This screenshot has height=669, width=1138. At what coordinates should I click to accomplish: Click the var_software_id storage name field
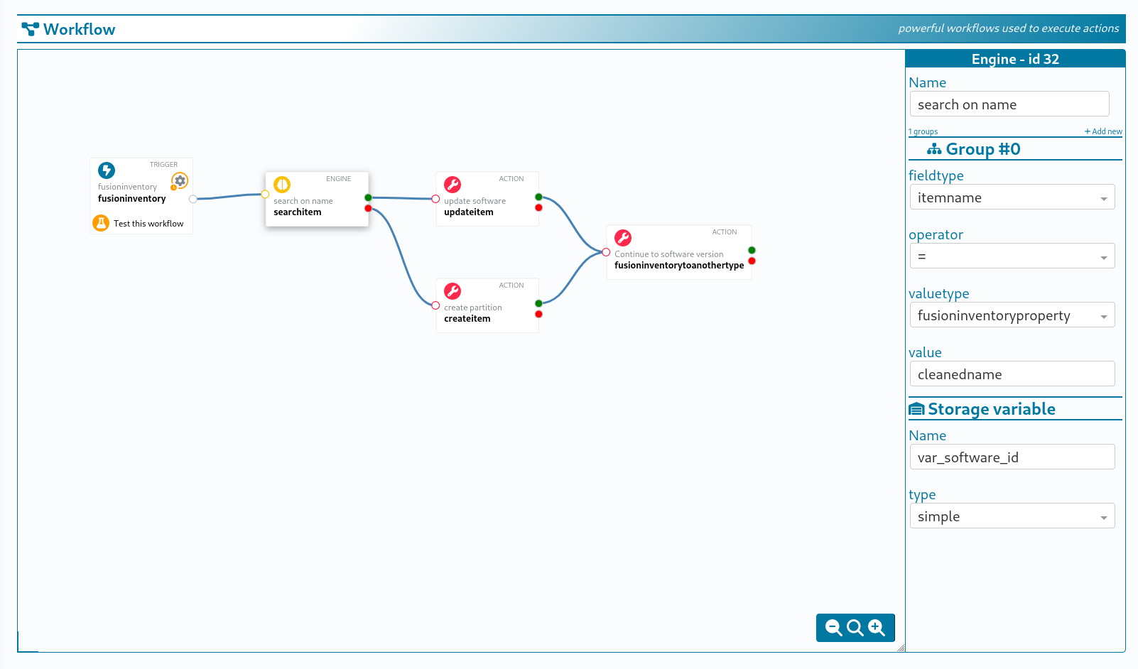(1012, 457)
